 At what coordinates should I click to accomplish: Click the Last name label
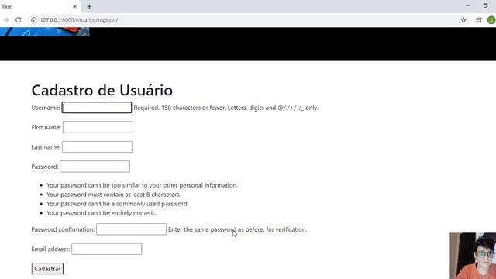(46, 147)
